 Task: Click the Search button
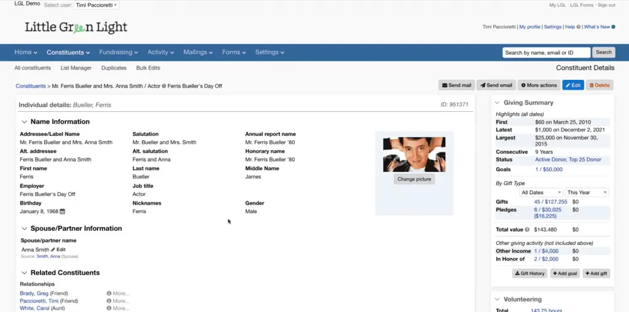(x=603, y=52)
